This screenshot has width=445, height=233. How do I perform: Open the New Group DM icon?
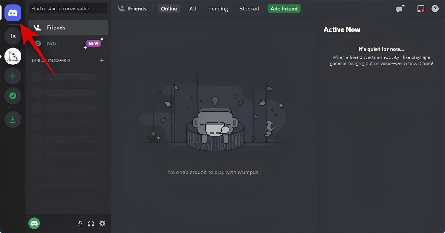400,9
